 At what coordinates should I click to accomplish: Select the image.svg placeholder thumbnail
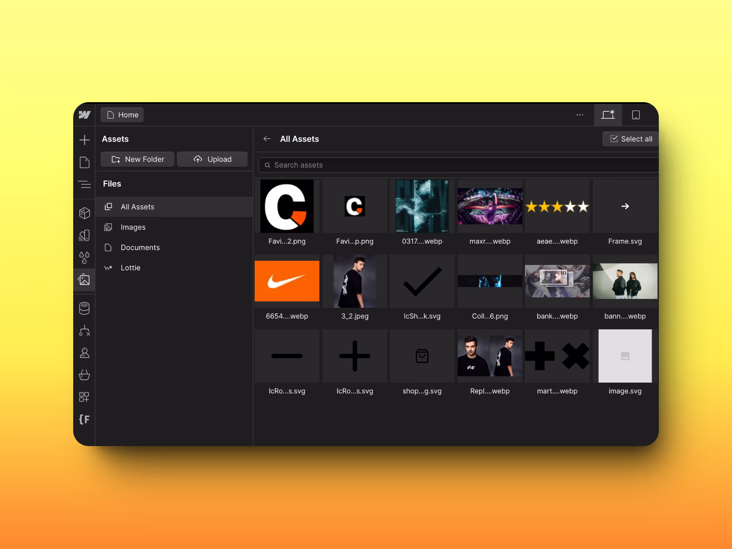625,356
